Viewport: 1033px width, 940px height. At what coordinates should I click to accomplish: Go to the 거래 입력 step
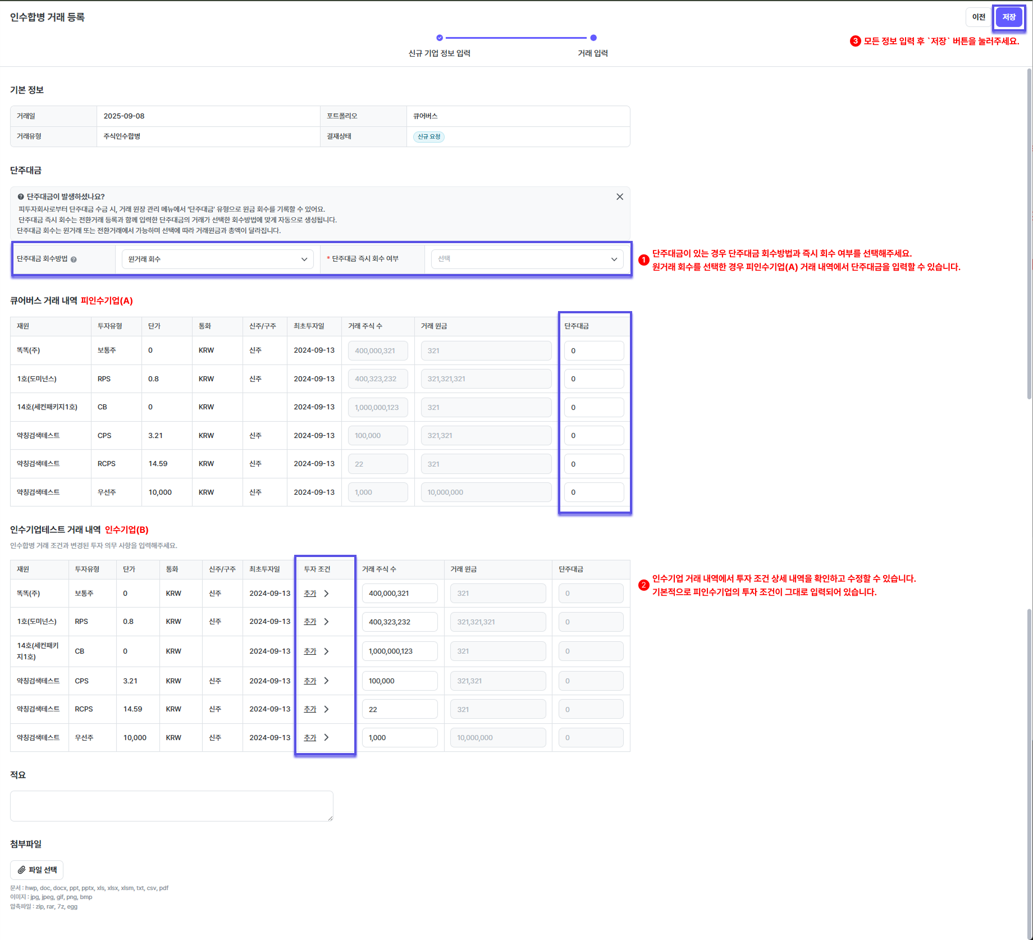593,38
